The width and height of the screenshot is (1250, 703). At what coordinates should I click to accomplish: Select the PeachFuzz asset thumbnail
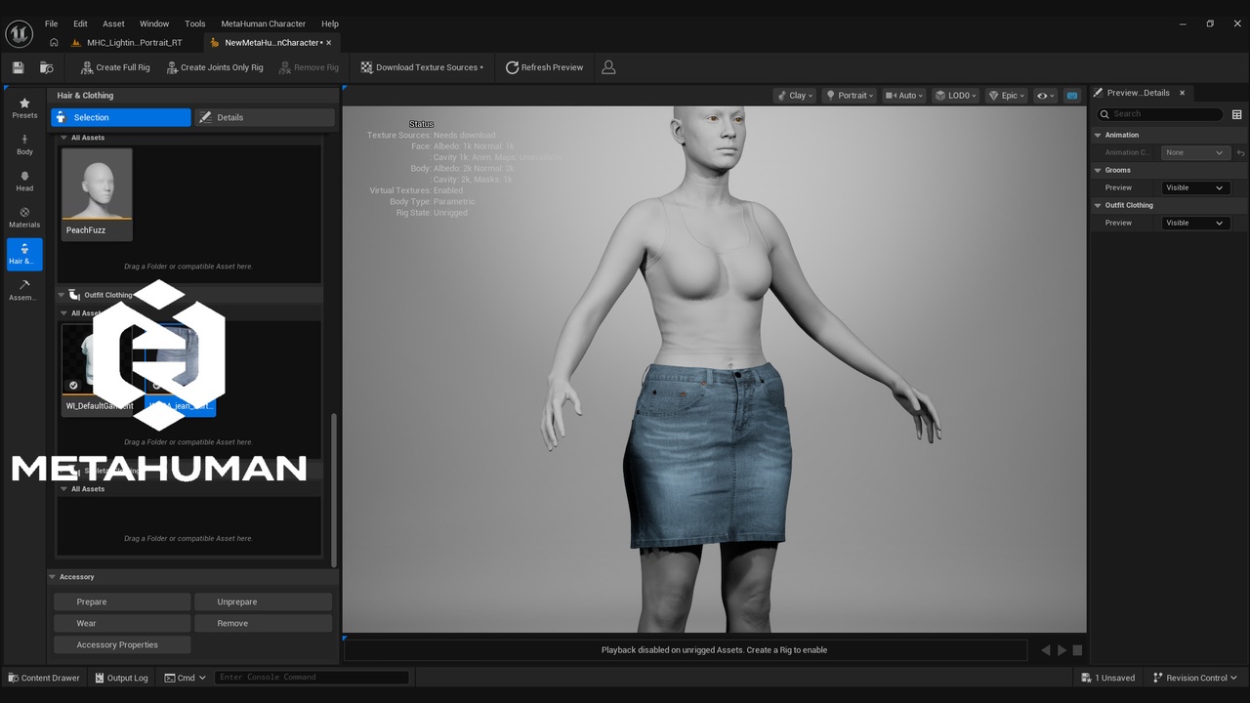97,184
